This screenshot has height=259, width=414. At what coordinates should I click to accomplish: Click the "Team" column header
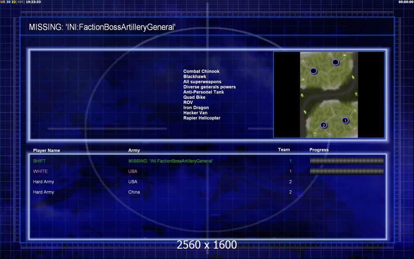coord(284,150)
